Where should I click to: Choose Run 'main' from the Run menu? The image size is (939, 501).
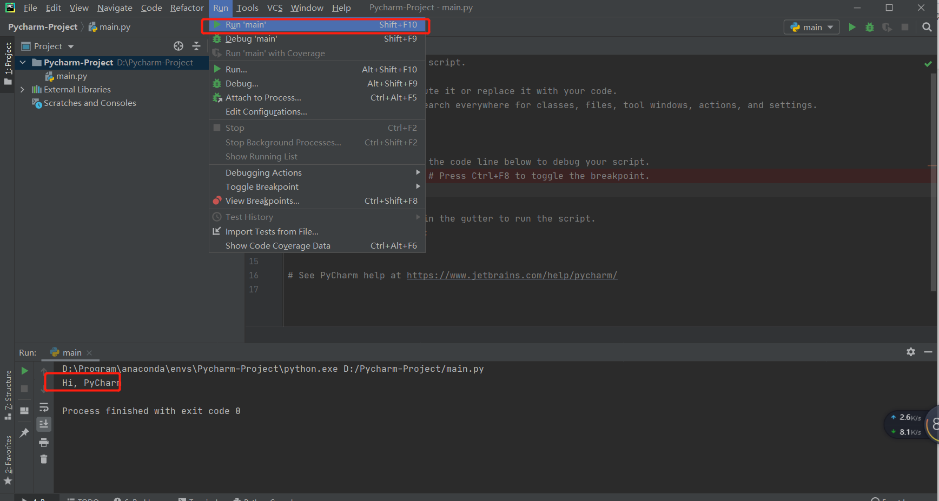[317, 25]
